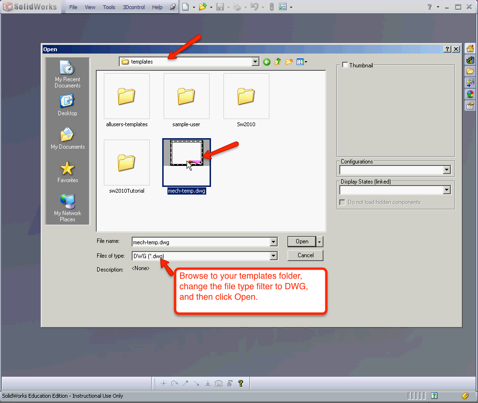Click the mech-temp.dwg file name label
The image size is (478, 403).
pyautogui.click(x=187, y=191)
